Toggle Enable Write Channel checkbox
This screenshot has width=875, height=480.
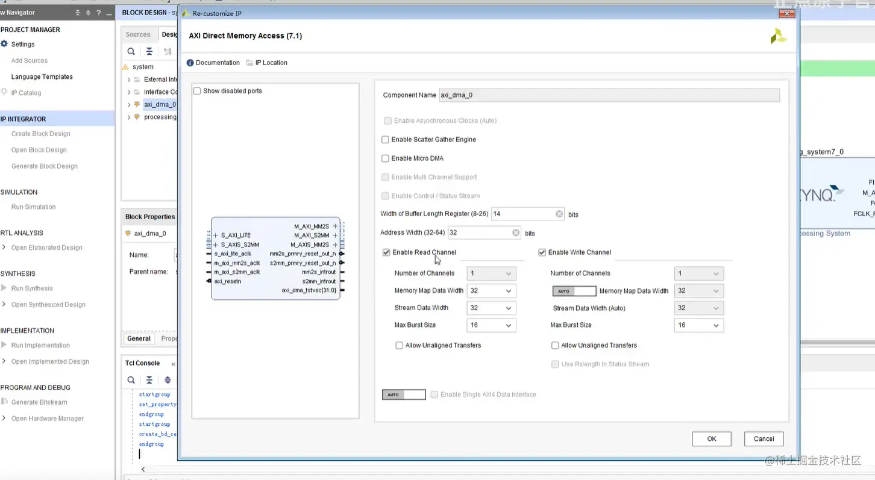coord(542,252)
